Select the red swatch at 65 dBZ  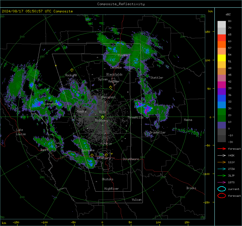[x=222, y=38]
